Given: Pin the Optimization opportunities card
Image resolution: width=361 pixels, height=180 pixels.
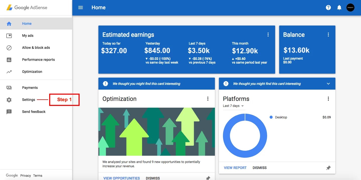Looking at the screenshot, I should [x=208, y=178].
